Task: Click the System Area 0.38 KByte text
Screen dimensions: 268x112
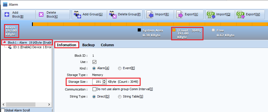Action: click(x=153, y=33)
